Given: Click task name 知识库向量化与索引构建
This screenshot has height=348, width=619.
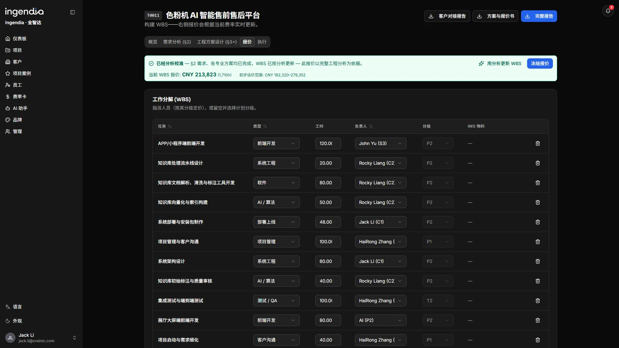Looking at the screenshot, I should (x=182, y=202).
